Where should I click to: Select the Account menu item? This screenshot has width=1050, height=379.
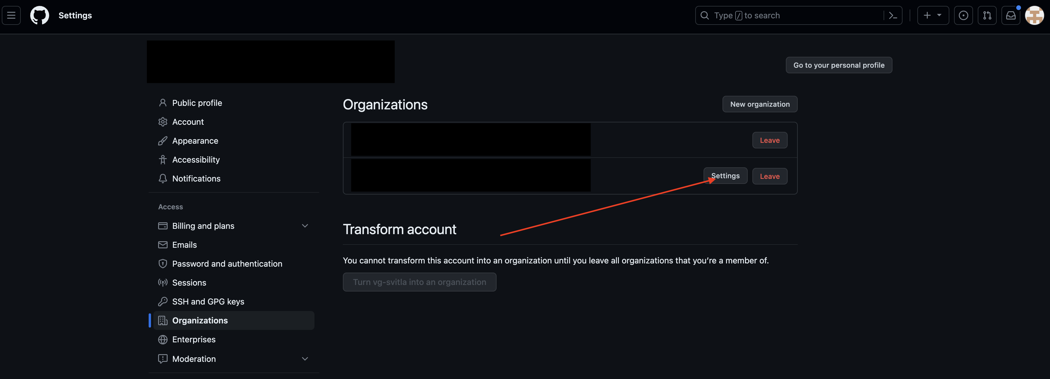pyautogui.click(x=187, y=122)
